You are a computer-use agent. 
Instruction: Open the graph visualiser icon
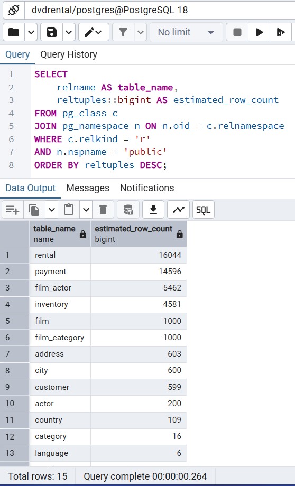pyautogui.click(x=178, y=210)
